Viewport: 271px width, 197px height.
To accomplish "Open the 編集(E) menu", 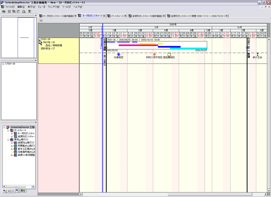I will point(21,7).
